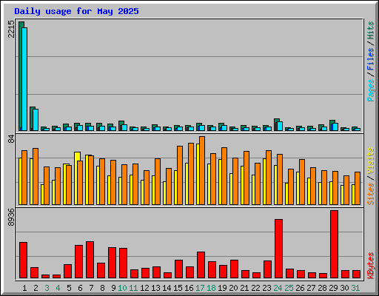Click green weekend day label 17
This screenshot has width=379, height=296.
pos(200,288)
